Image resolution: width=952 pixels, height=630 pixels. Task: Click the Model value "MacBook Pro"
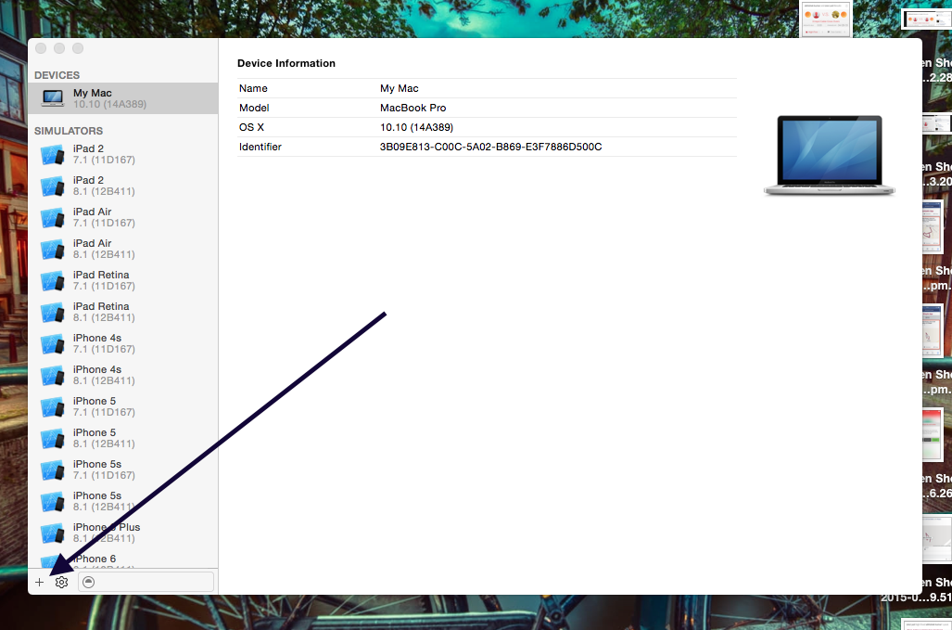click(413, 109)
